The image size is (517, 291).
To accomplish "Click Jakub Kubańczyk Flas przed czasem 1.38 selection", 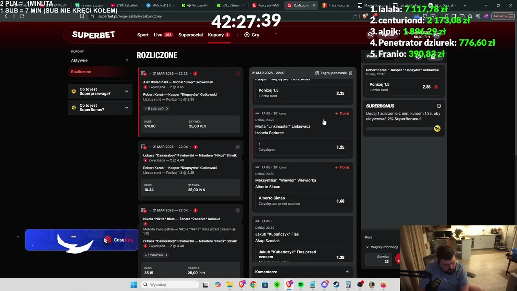I will pos(302,255).
